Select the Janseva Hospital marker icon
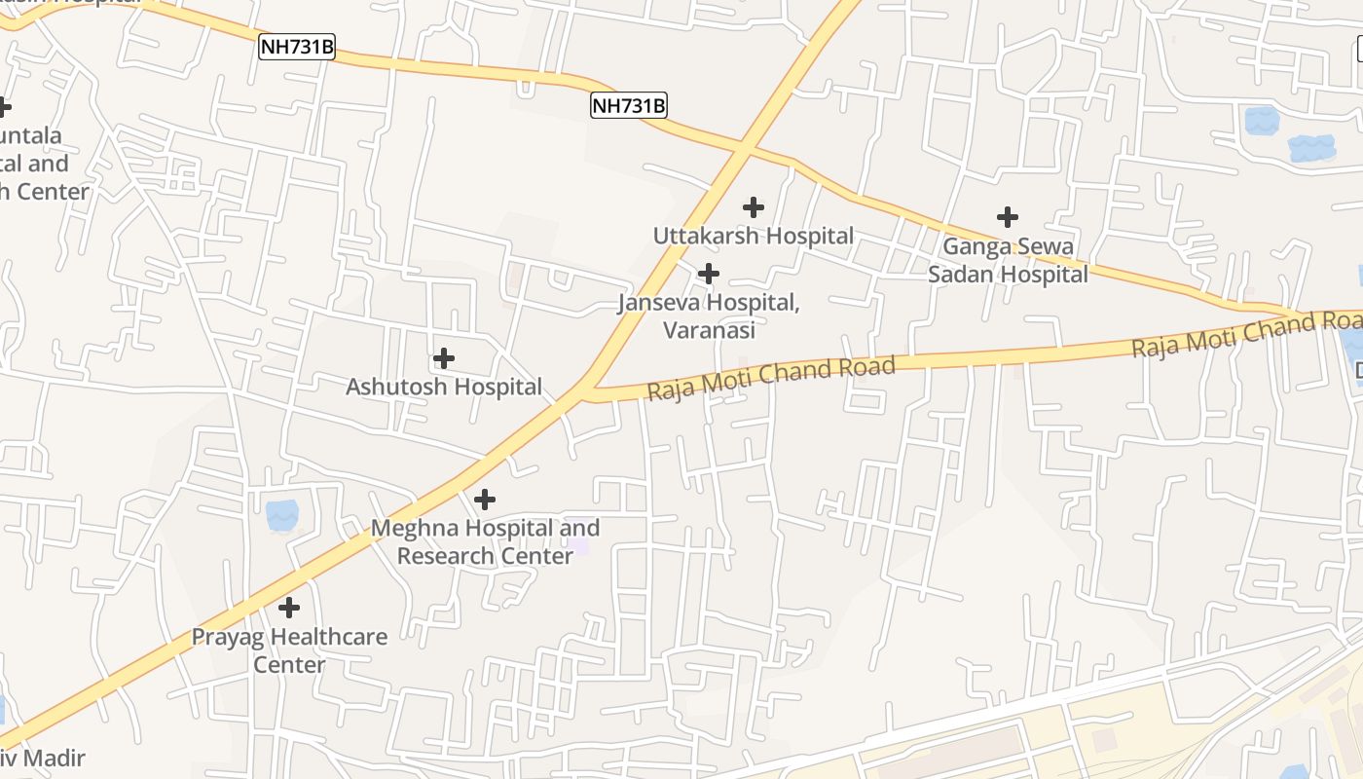1363x779 pixels. (x=709, y=275)
